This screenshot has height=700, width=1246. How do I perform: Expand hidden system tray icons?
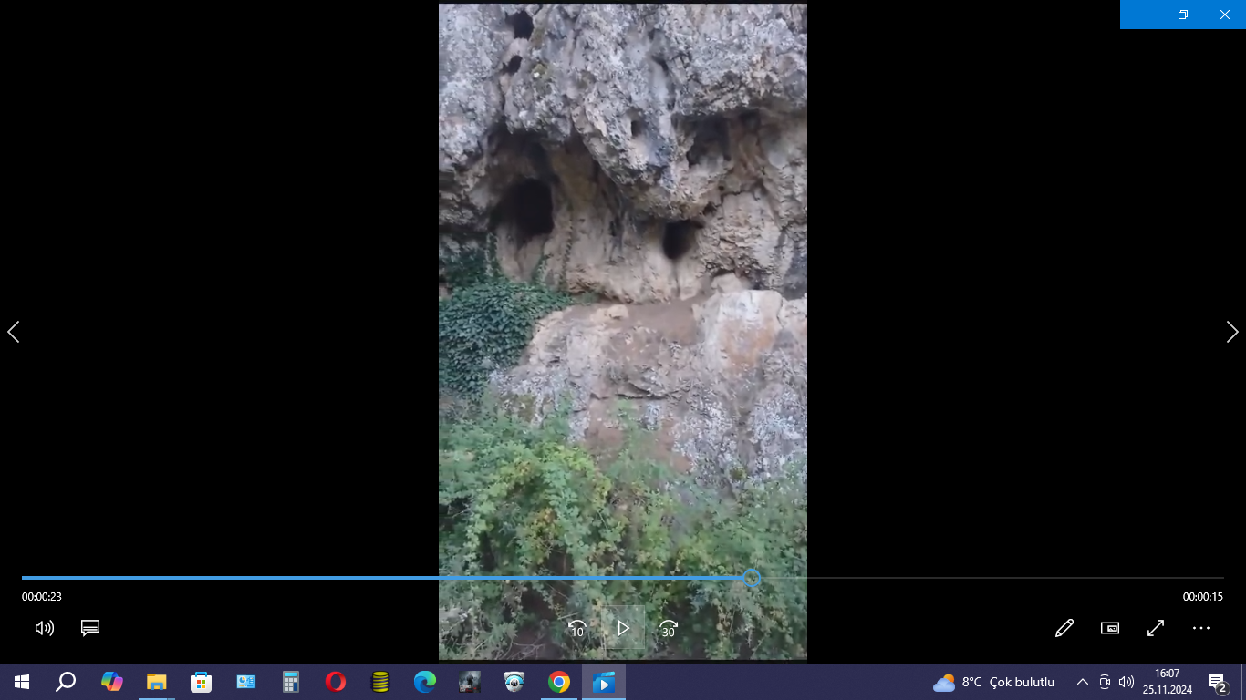(1082, 682)
